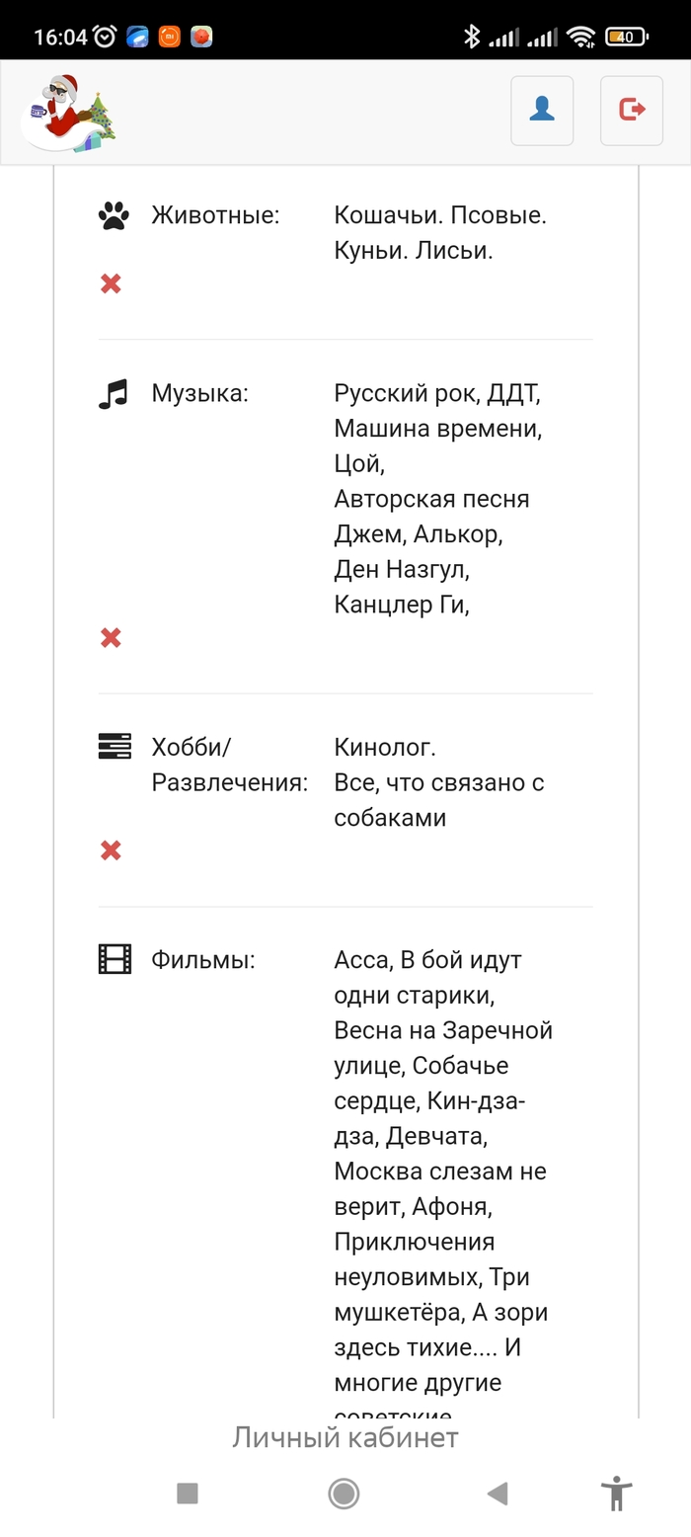The image size is (691, 1537).
Task: Tap the Музыка category label
Action: pos(199,394)
